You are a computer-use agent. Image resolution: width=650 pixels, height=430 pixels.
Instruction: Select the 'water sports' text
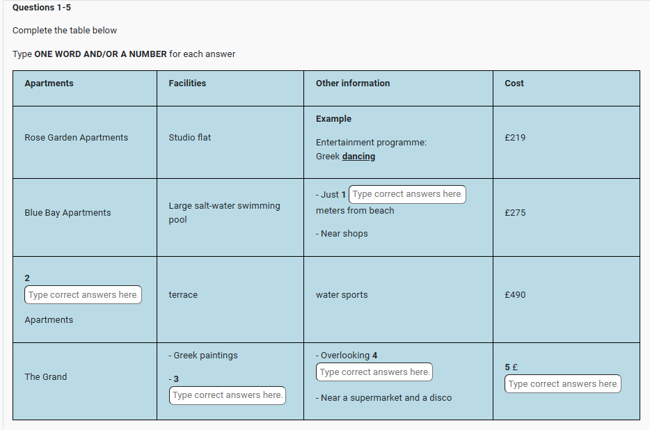(342, 295)
